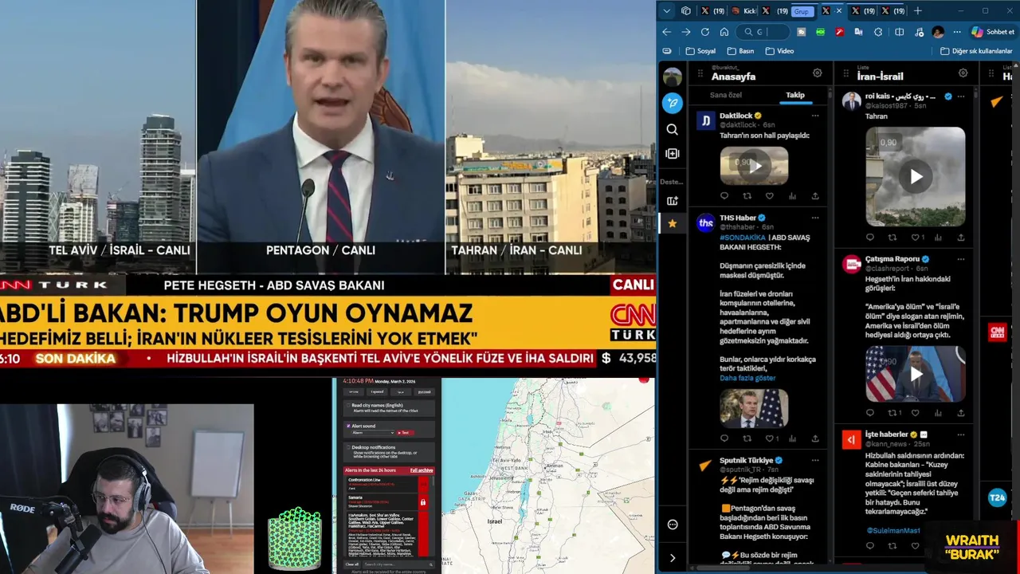Screen dimensions: 1020x574
Task: Expand Diğer sık kullanılanlar folder
Action: point(976,51)
